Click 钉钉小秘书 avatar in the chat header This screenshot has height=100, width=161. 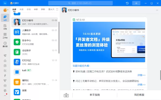pyautogui.click(x=64, y=10)
